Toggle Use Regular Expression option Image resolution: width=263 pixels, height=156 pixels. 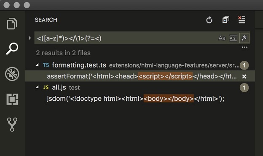[244, 38]
